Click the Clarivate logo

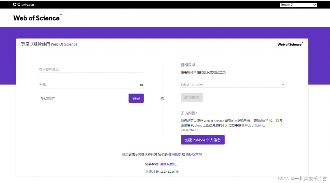click(x=23, y=4)
